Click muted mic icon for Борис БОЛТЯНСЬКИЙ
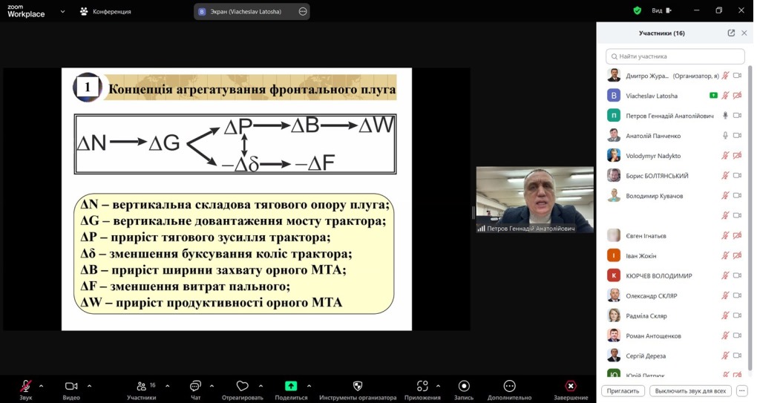 tap(725, 176)
